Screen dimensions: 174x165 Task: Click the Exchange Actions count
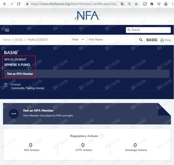135,145
